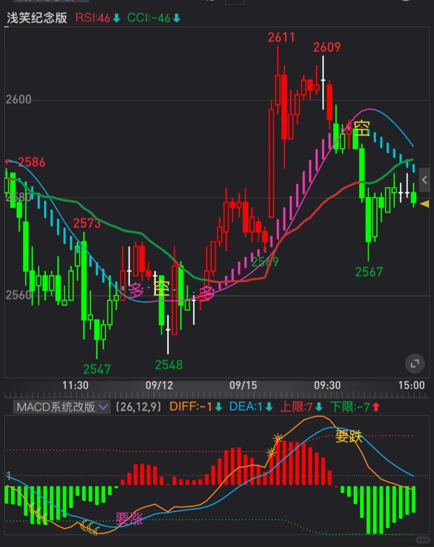Collapse the side panel with the left chevron
This screenshot has height=547, width=434.
[425, 180]
